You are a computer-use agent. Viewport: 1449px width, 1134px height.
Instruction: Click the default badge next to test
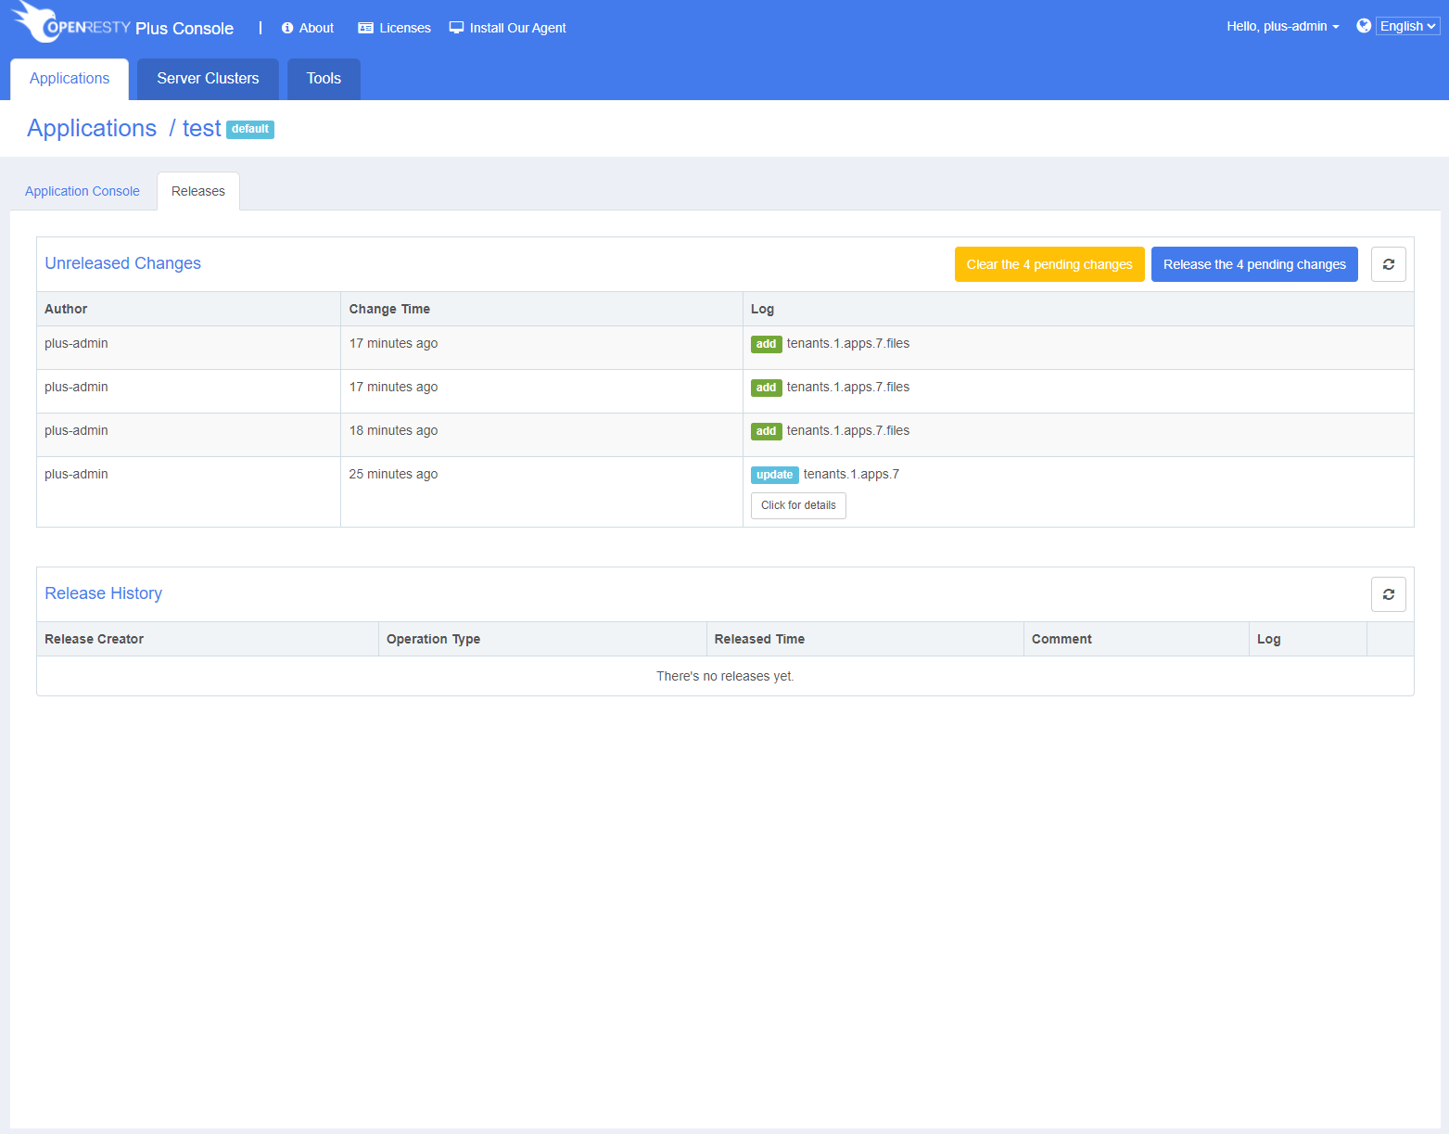click(250, 130)
